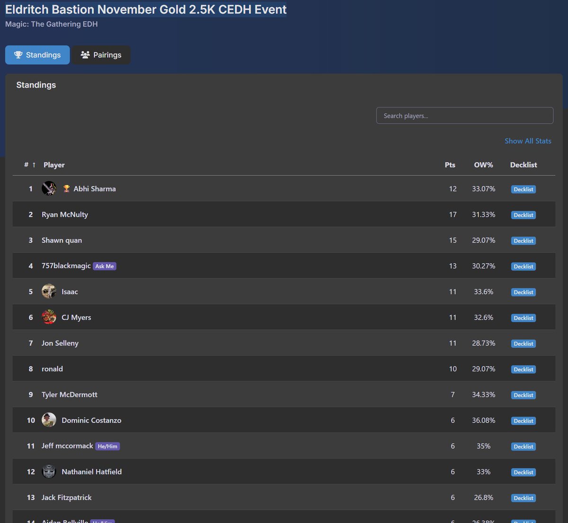Select player name ronald
The height and width of the screenshot is (523, 568).
52,369
